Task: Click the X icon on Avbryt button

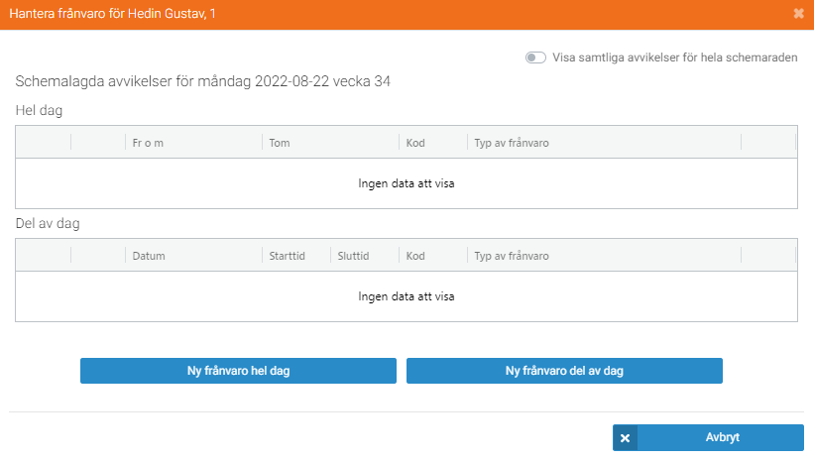Action: pos(625,437)
